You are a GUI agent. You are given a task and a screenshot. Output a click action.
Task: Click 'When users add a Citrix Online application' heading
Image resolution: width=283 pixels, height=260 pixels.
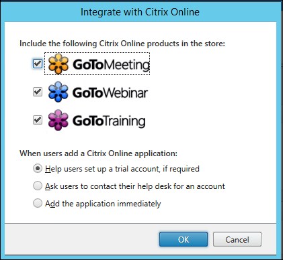pos(98,153)
